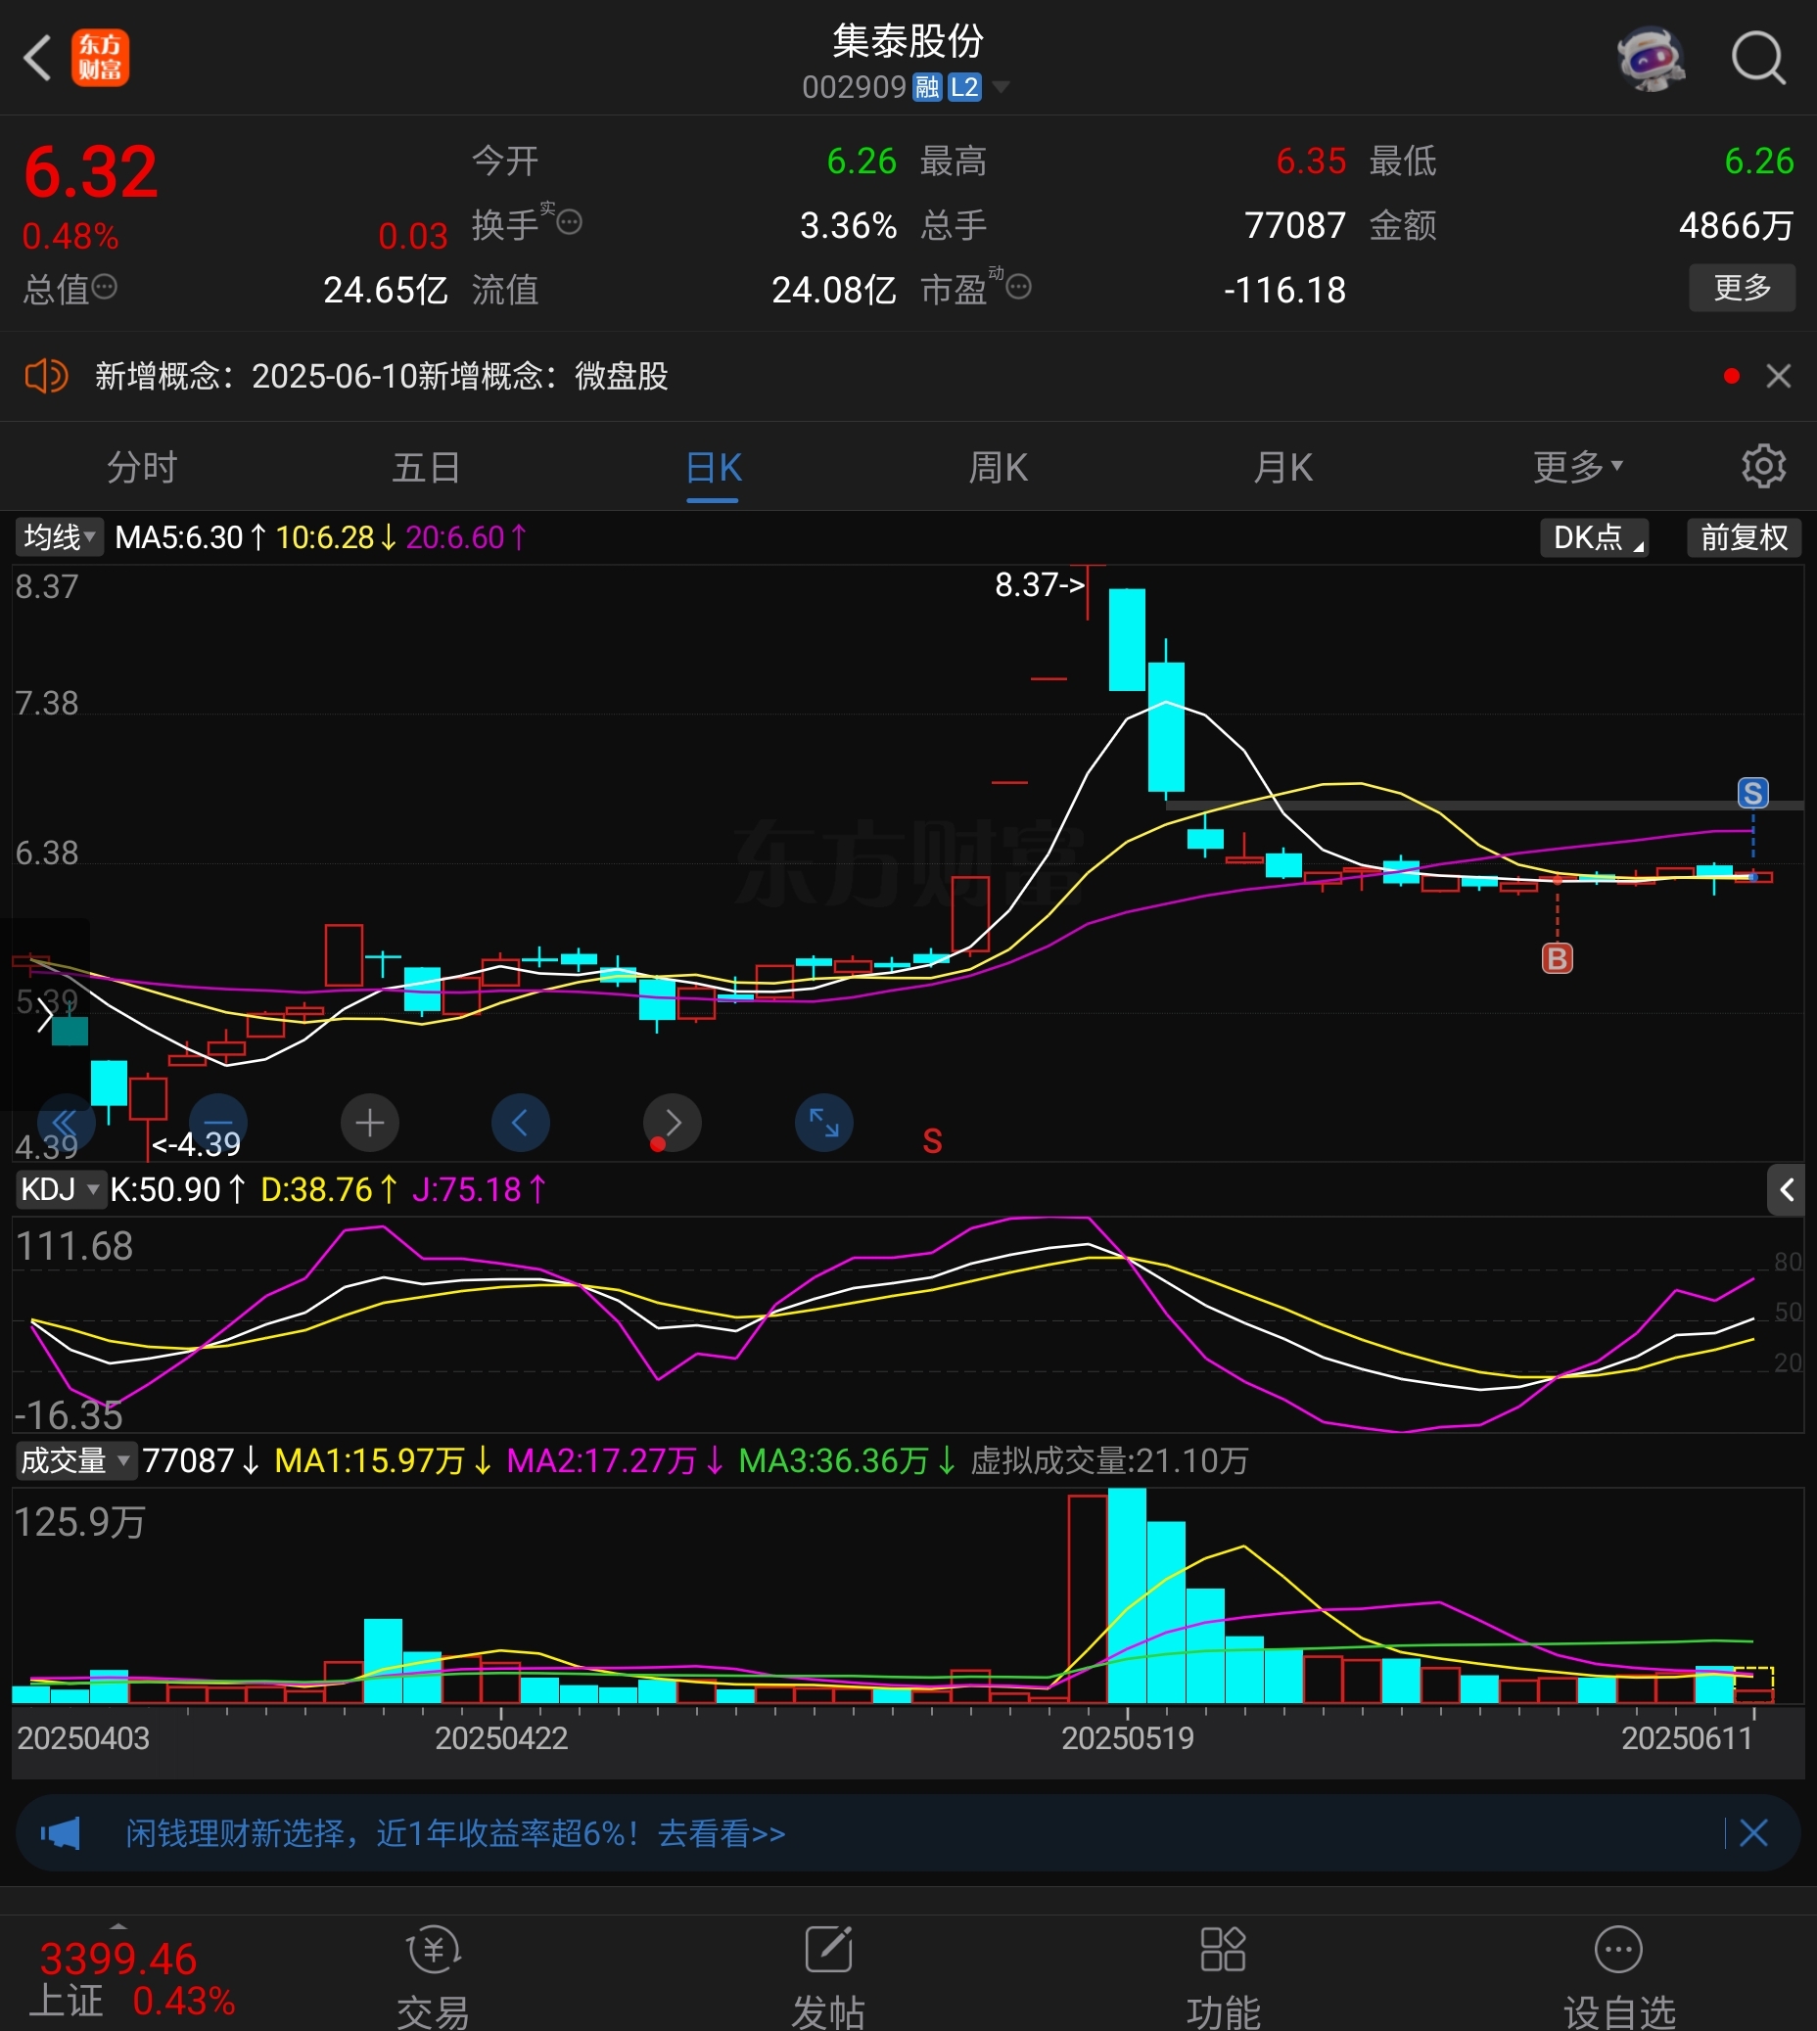Close the 理财 promotion banner
Screen dimensions: 1817x2031
1754,1833
